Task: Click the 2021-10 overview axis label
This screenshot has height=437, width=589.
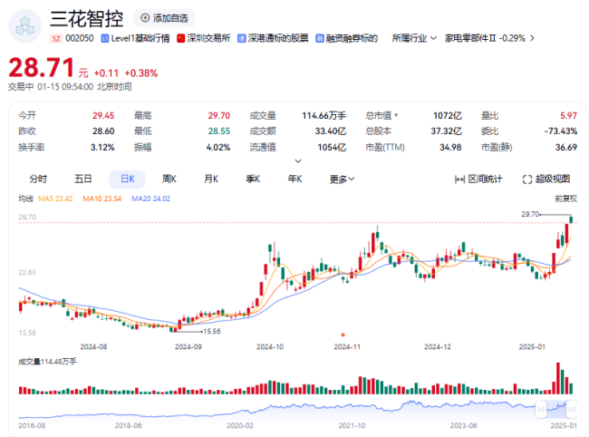Action: (352, 426)
